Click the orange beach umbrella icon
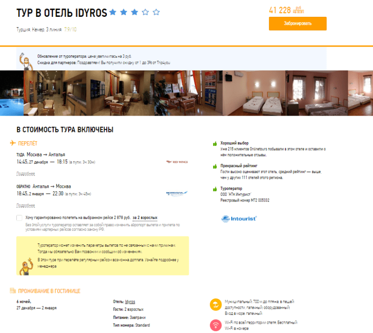Screen dimensions: 373x333 (x=216, y=305)
